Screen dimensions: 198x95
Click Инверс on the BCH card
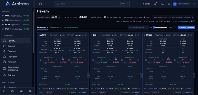point(125,93)
